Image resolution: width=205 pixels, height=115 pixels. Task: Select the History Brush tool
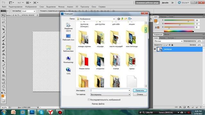click(x=4, y=47)
